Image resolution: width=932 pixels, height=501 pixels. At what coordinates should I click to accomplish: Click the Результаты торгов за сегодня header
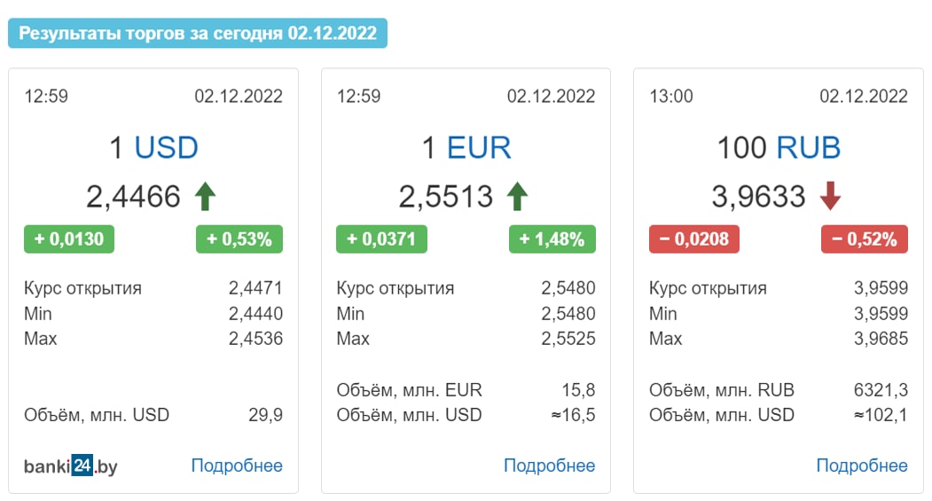(x=198, y=33)
